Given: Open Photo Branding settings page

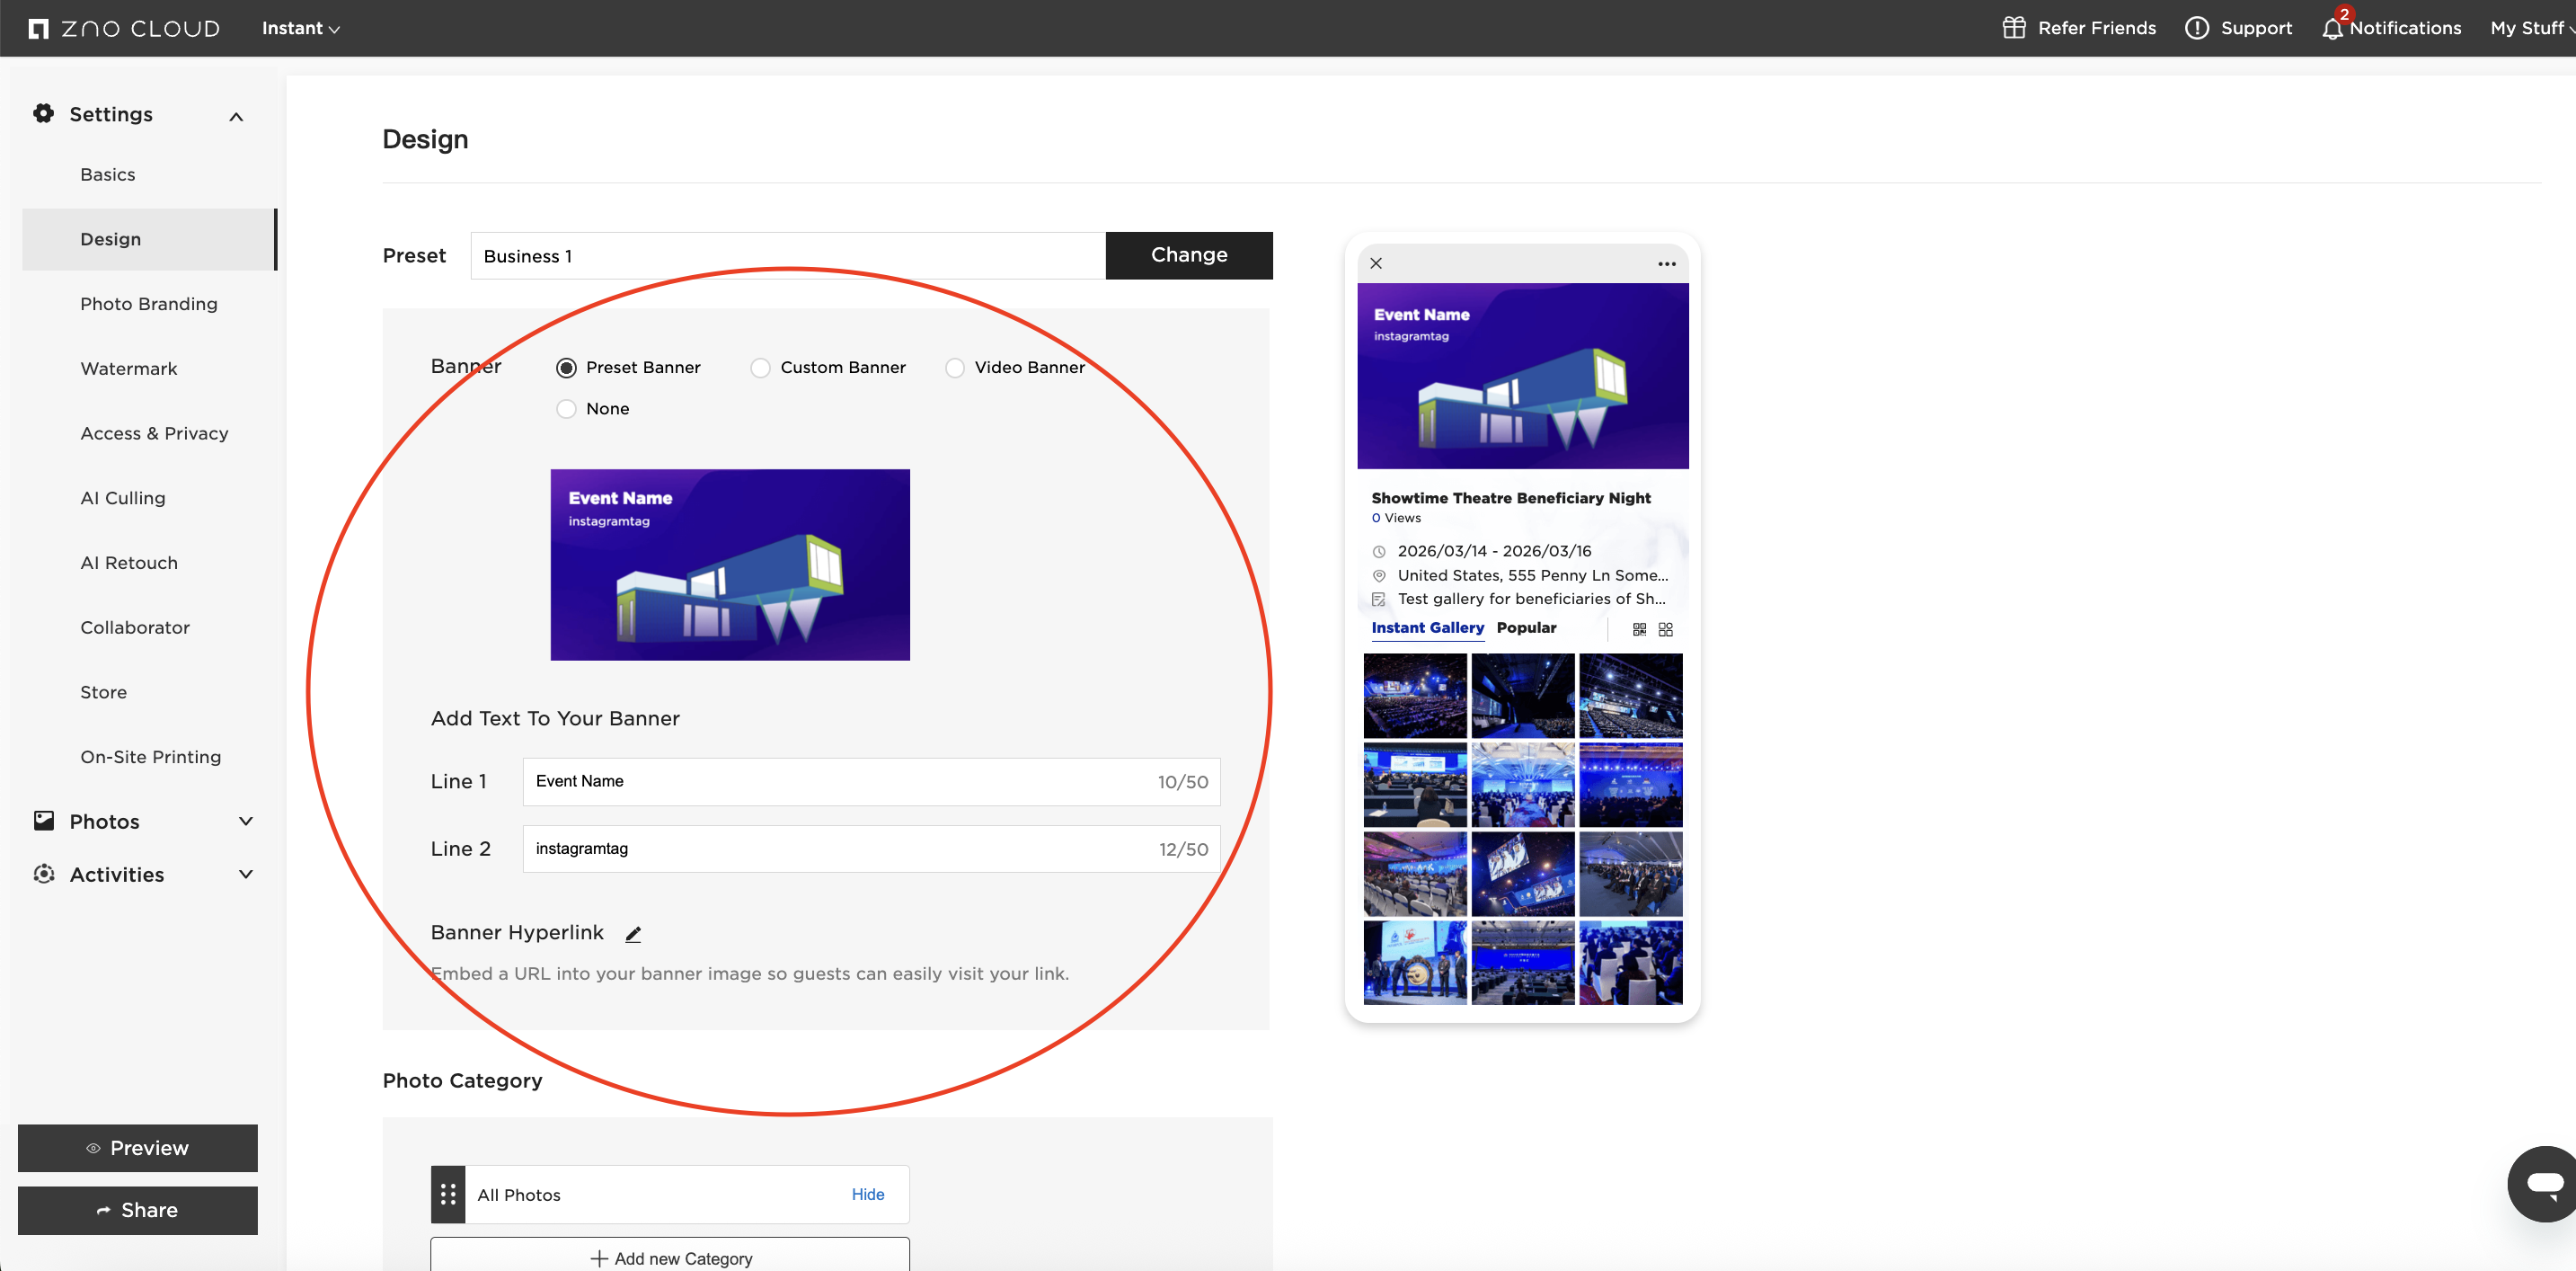Looking at the screenshot, I should tap(149, 304).
